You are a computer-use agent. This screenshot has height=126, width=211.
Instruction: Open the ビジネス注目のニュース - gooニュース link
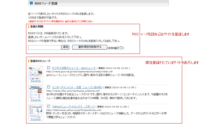click(x=74, y=68)
